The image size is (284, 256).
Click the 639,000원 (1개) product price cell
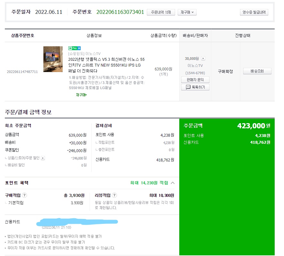(x=164, y=71)
